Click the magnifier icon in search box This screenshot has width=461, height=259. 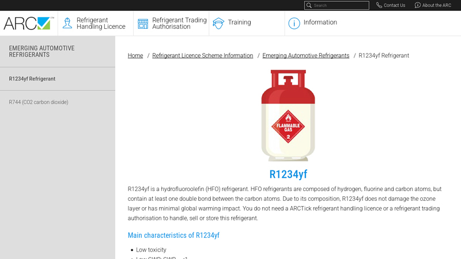pos(309,5)
